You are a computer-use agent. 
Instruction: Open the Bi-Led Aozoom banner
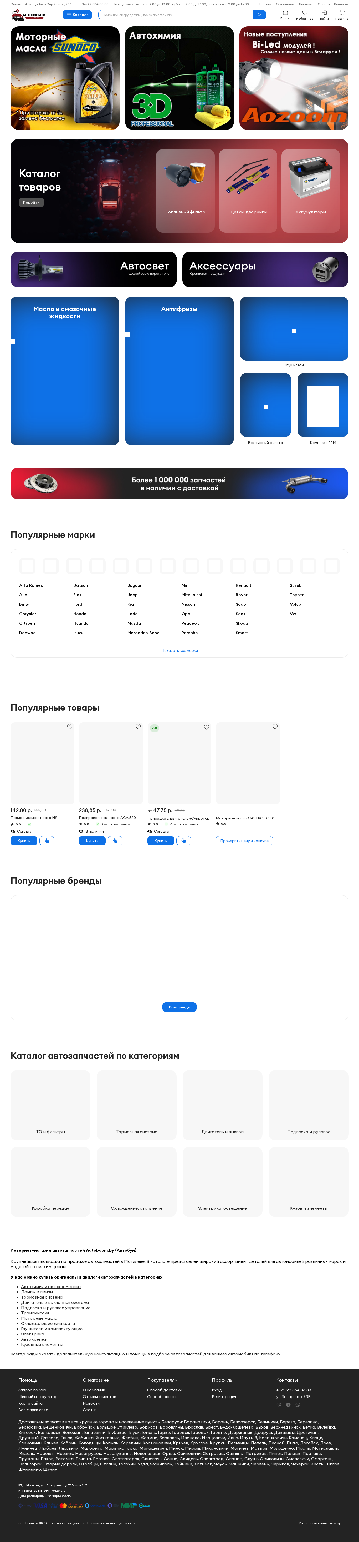[294, 78]
